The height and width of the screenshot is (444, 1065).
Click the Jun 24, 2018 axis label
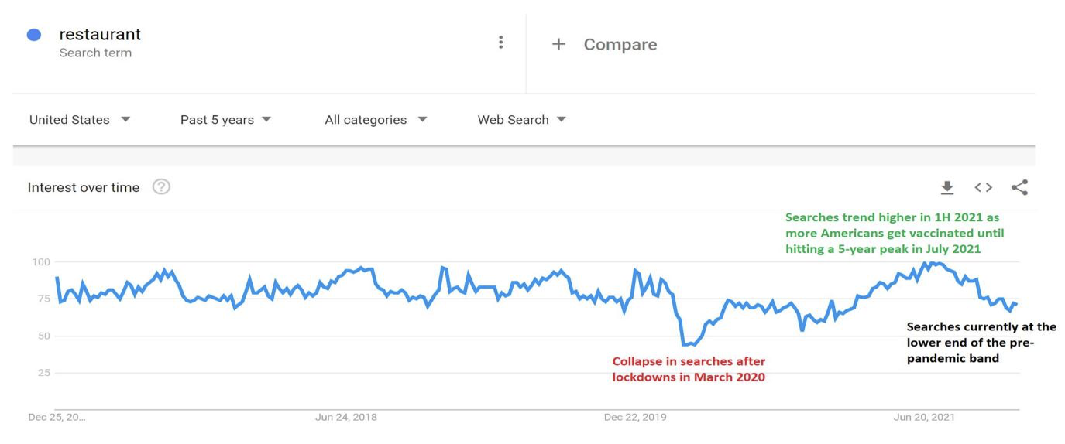pos(346,417)
